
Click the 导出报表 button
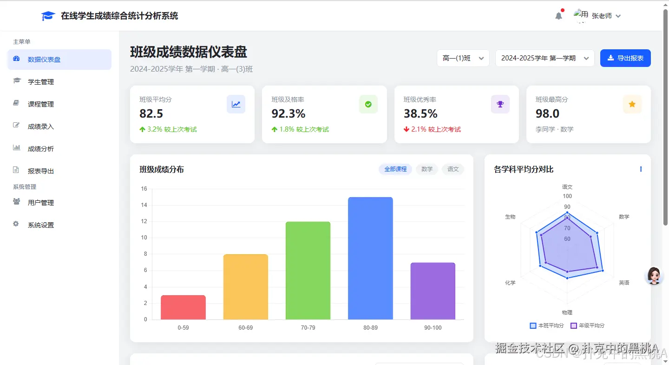click(x=625, y=58)
